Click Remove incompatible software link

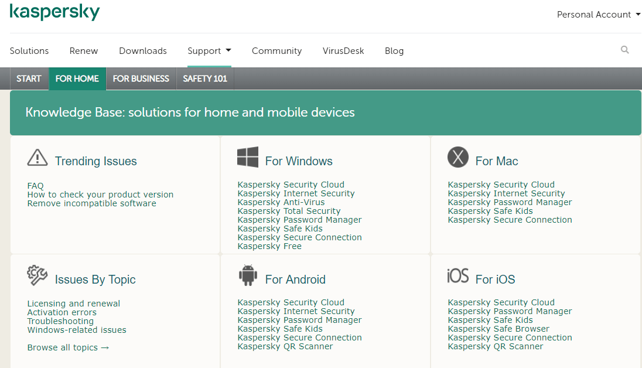point(92,203)
